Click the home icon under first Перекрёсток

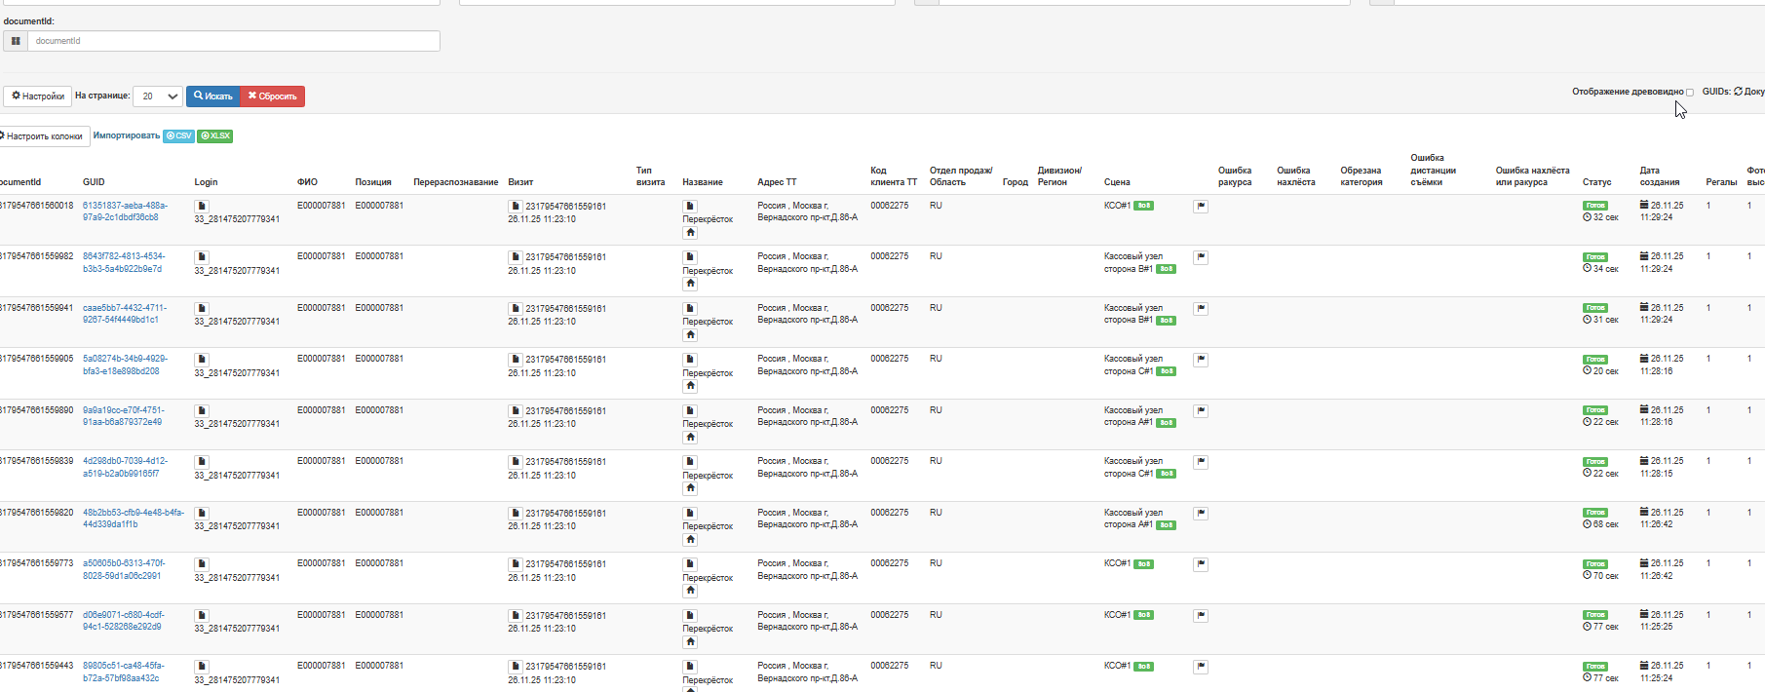click(x=690, y=232)
